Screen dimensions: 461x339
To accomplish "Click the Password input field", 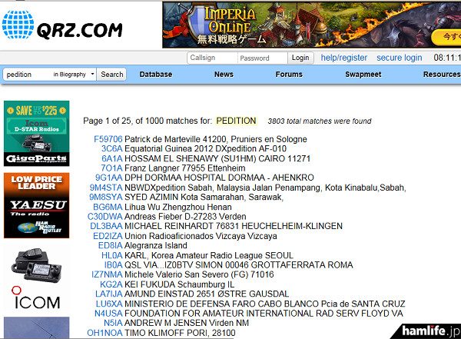I will click(261, 58).
